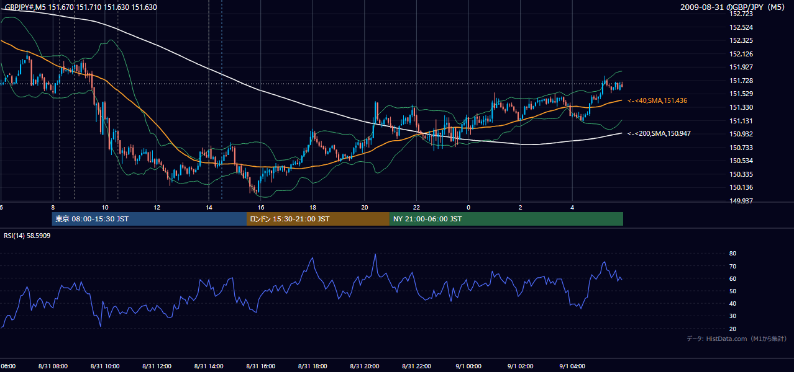
Task: Click RSI scale value 60
Action: click(x=733, y=278)
